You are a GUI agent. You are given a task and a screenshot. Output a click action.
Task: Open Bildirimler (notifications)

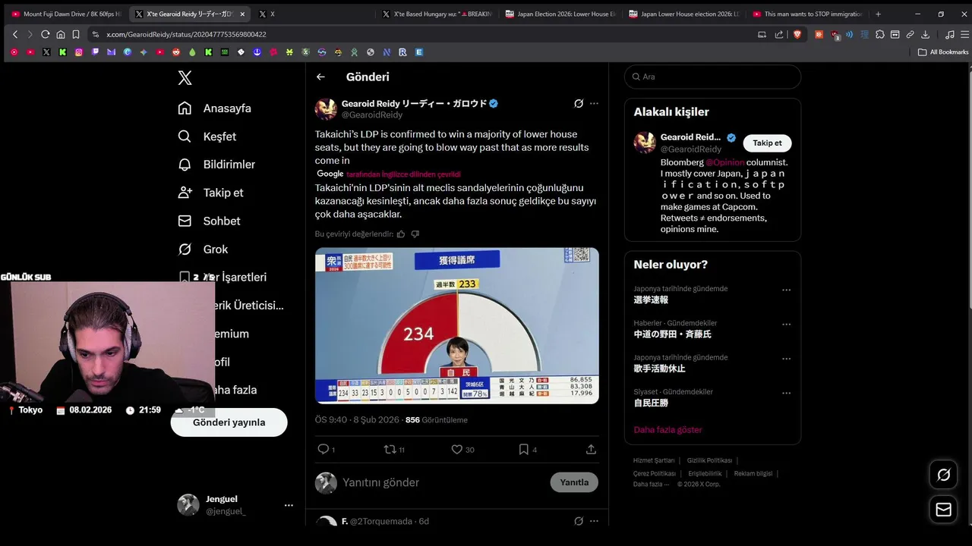coord(216,165)
